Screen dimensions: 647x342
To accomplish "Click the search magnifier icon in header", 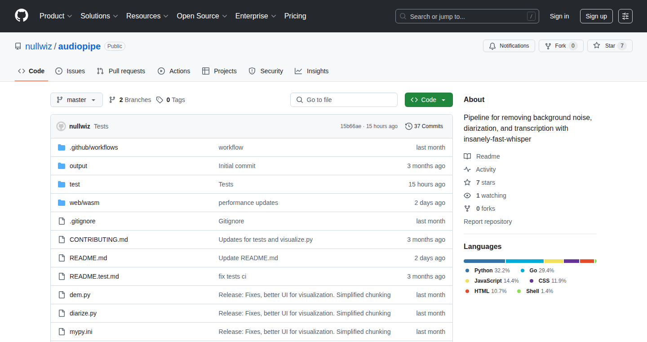I will [x=403, y=16].
